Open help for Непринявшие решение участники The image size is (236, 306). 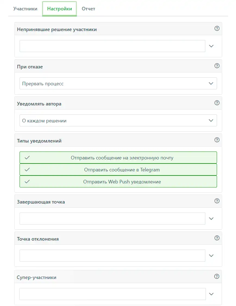[217, 29]
